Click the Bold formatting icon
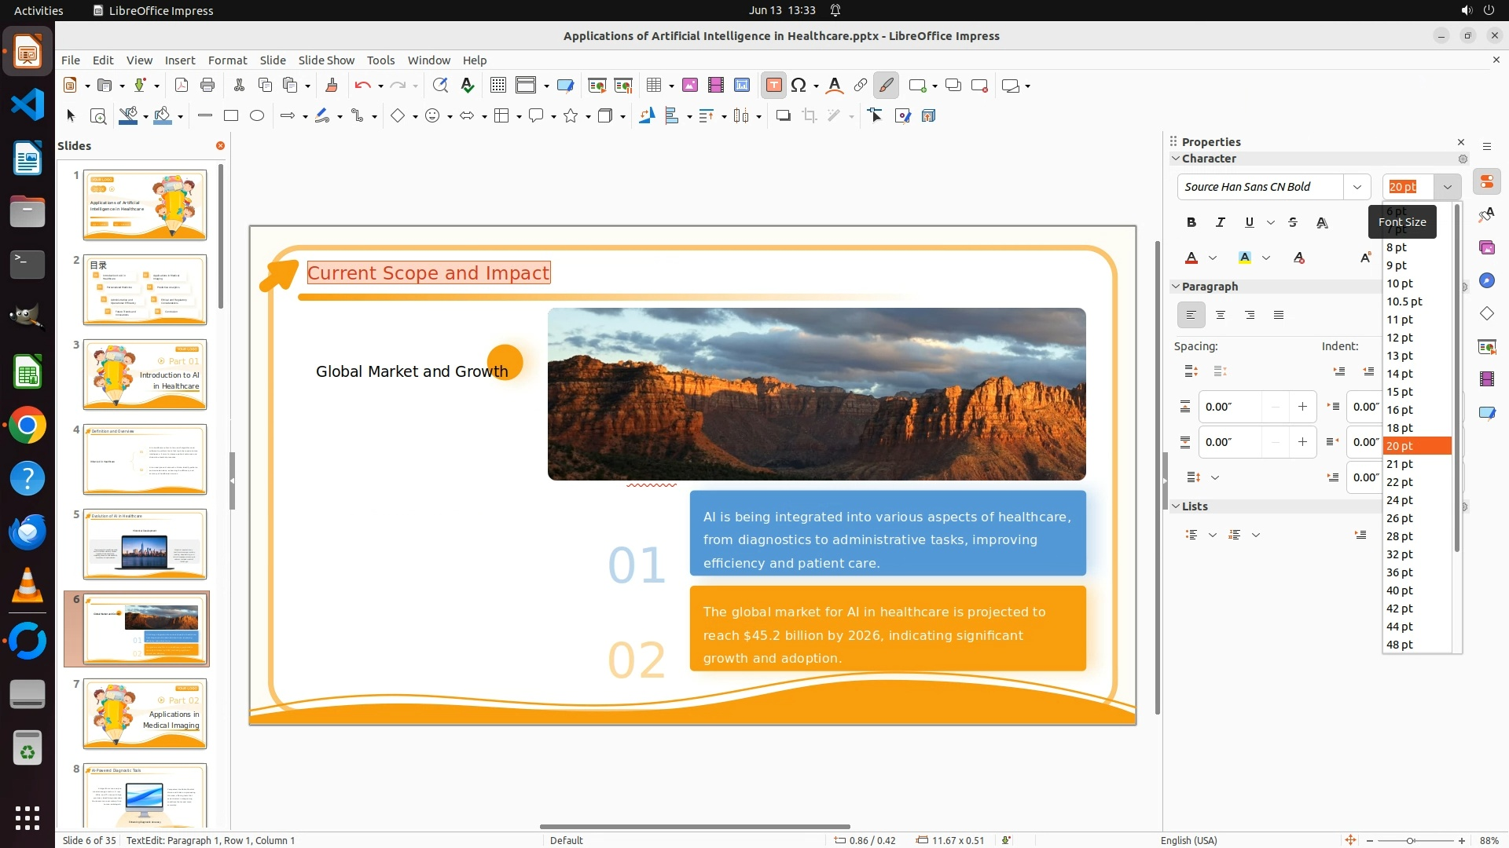The width and height of the screenshot is (1509, 848). (x=1191, y=223)
